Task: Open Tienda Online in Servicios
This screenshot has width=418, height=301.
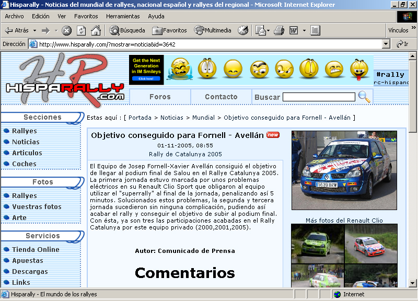Action: (36, 250)
